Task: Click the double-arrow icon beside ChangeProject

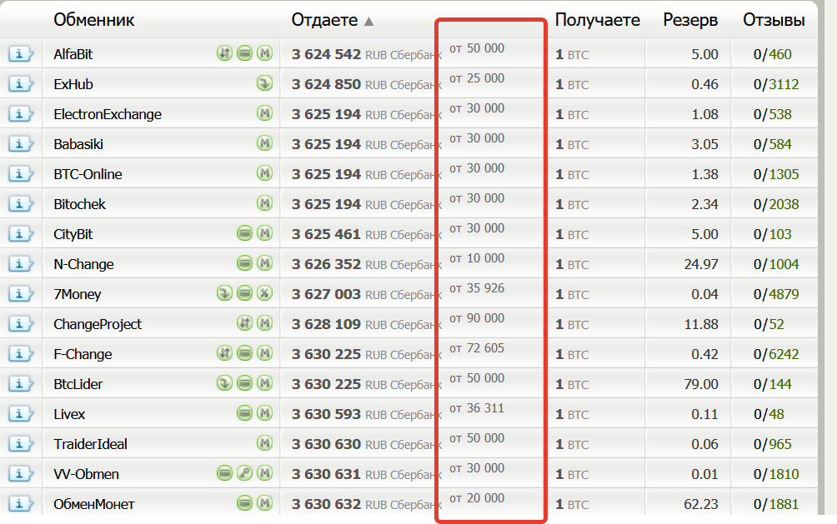Action: click(x=243, y=323)
